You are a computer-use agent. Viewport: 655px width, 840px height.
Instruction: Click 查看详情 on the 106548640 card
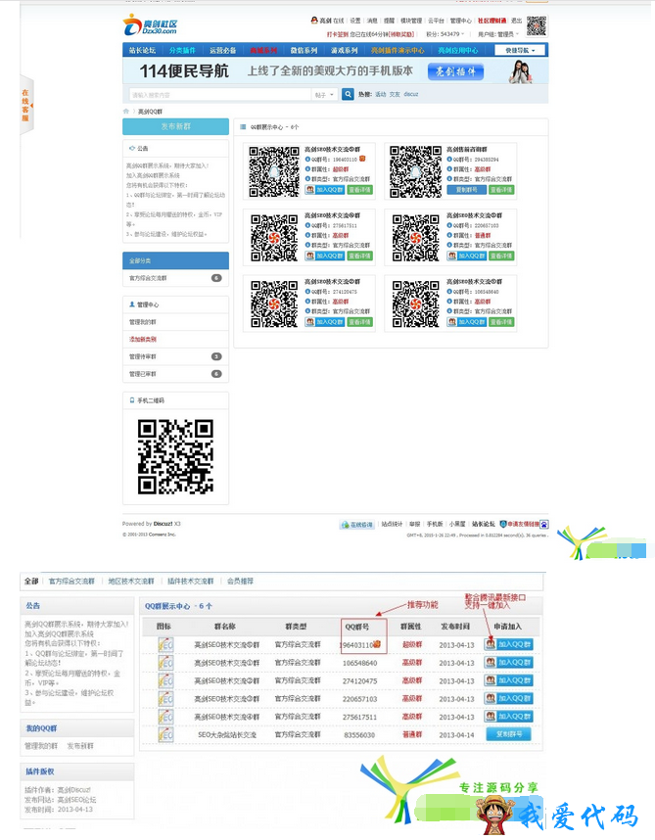pos(501,322)
